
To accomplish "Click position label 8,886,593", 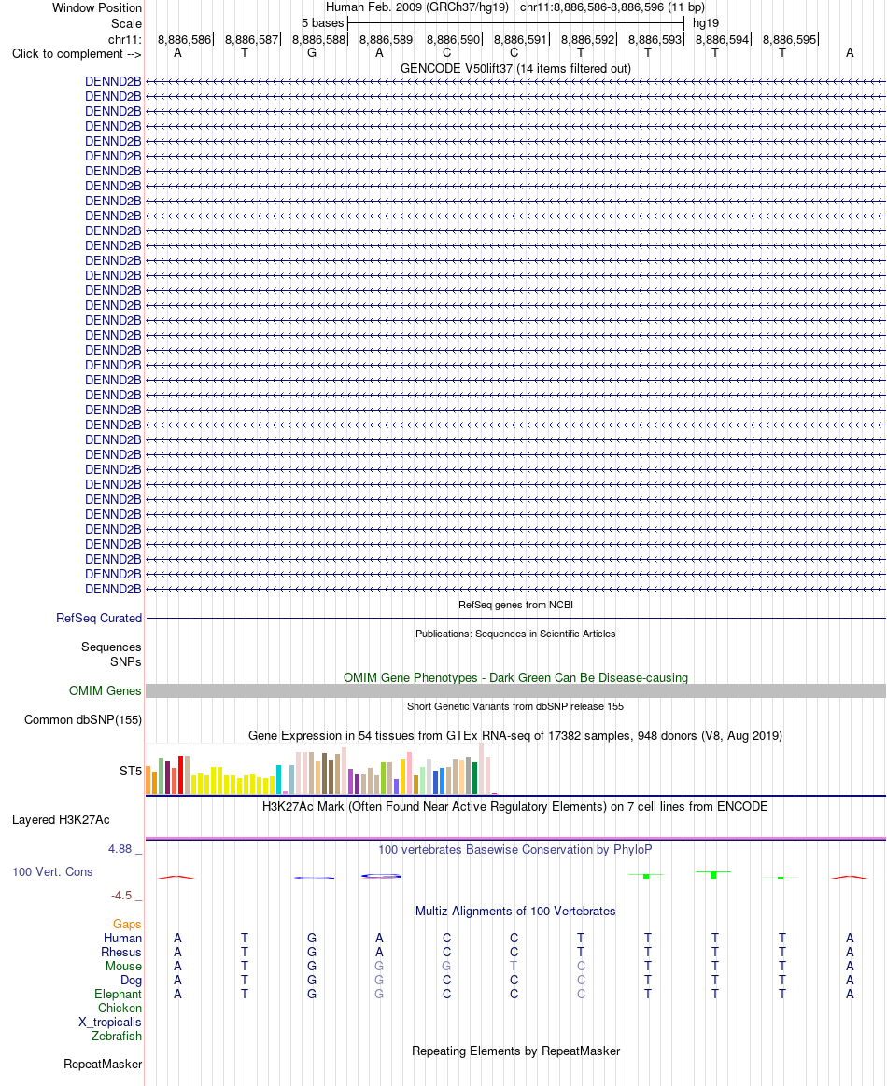I will pyautogui.click(x=655, y=39).
